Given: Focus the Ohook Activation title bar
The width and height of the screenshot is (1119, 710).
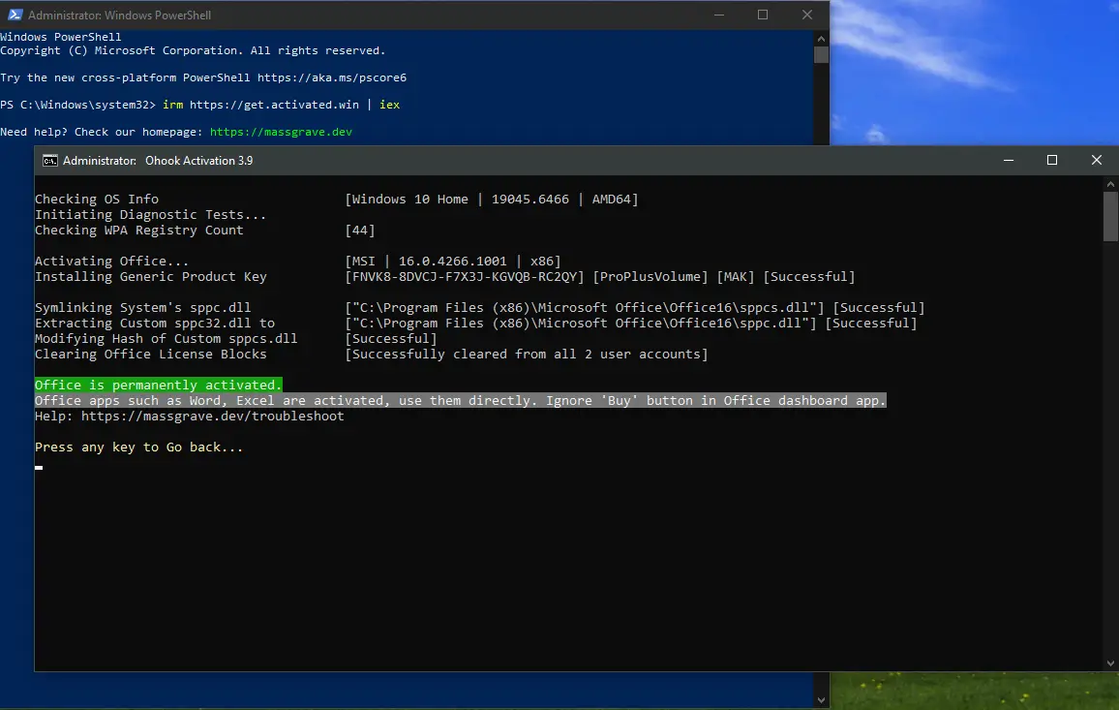Looking at the screenshot, I should point(581,161).
